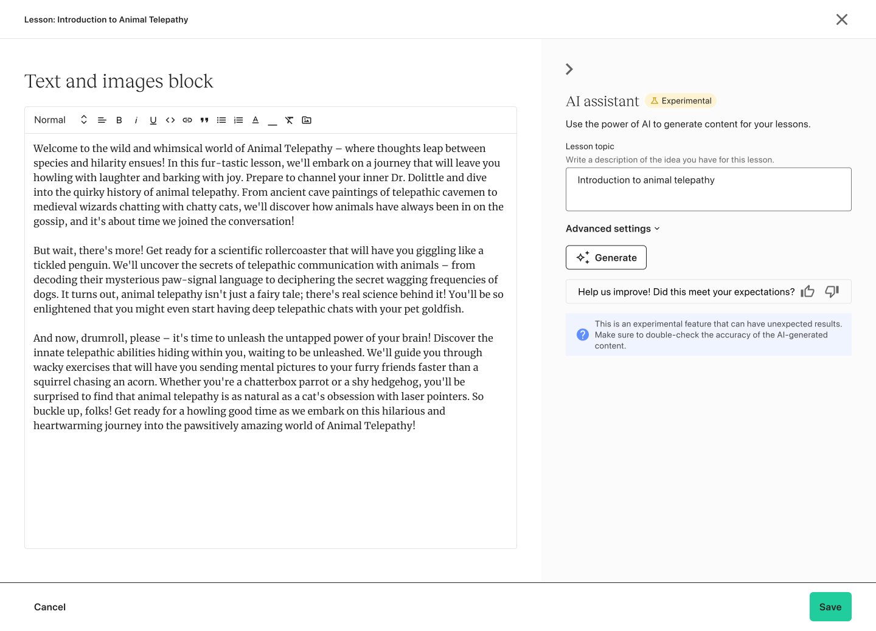This screenshot has height=631, width=876.
Task: Close the lesson editor dialog
Action: tap(842, 19)
